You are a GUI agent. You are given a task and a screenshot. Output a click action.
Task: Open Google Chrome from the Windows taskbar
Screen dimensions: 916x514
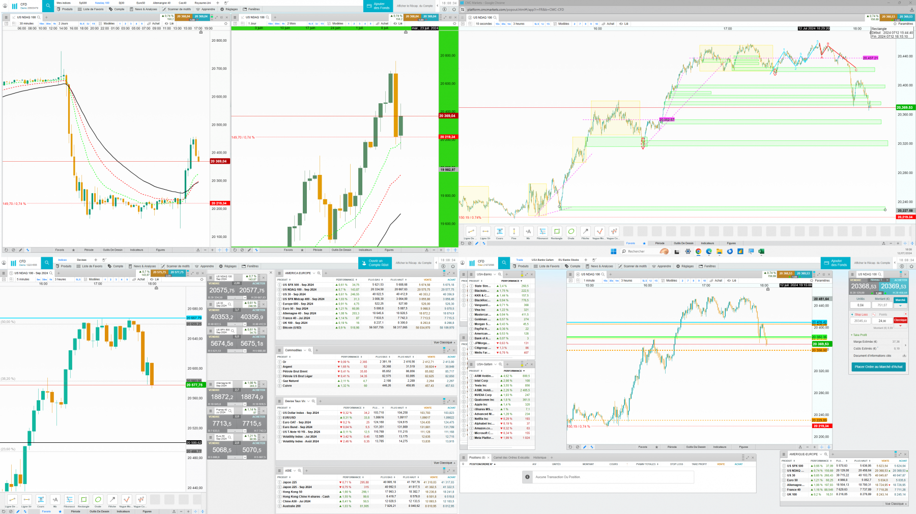tap(698, 251)
